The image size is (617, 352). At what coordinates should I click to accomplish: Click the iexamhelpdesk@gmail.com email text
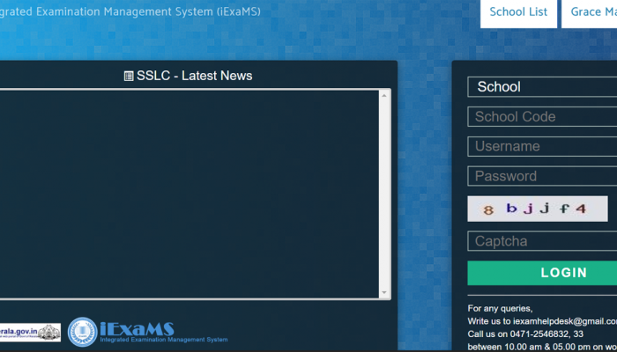[565, 321]
